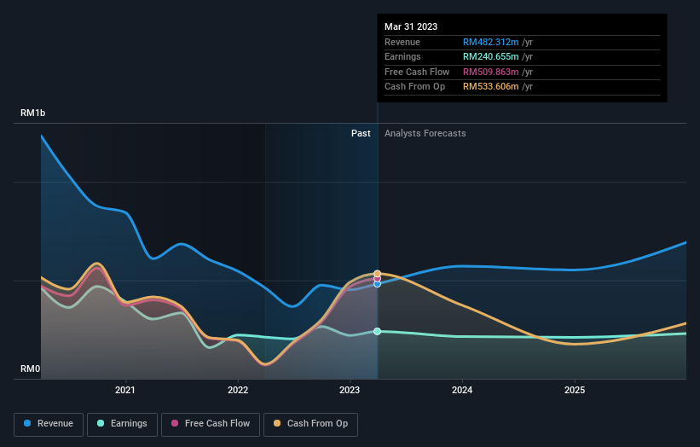Click the RM0 y-axis label
Image resolution: width=700 pixels, height=447 pixels.
31,369
